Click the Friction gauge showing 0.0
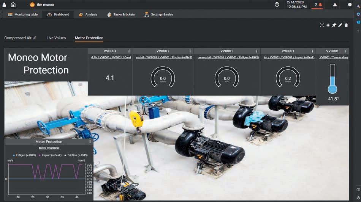Image resolution: width=361 pixels, height=202 pixels. pos(163,77)
